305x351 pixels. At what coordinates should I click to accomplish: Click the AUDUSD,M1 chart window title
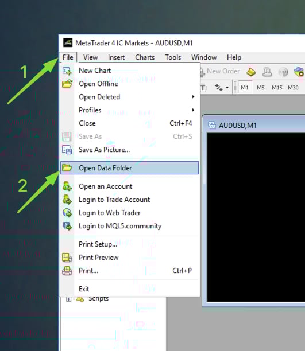(237, 126)
